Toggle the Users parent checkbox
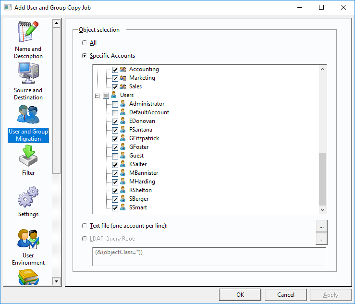Screen dimensions: 355x304 tap(106, 96)
